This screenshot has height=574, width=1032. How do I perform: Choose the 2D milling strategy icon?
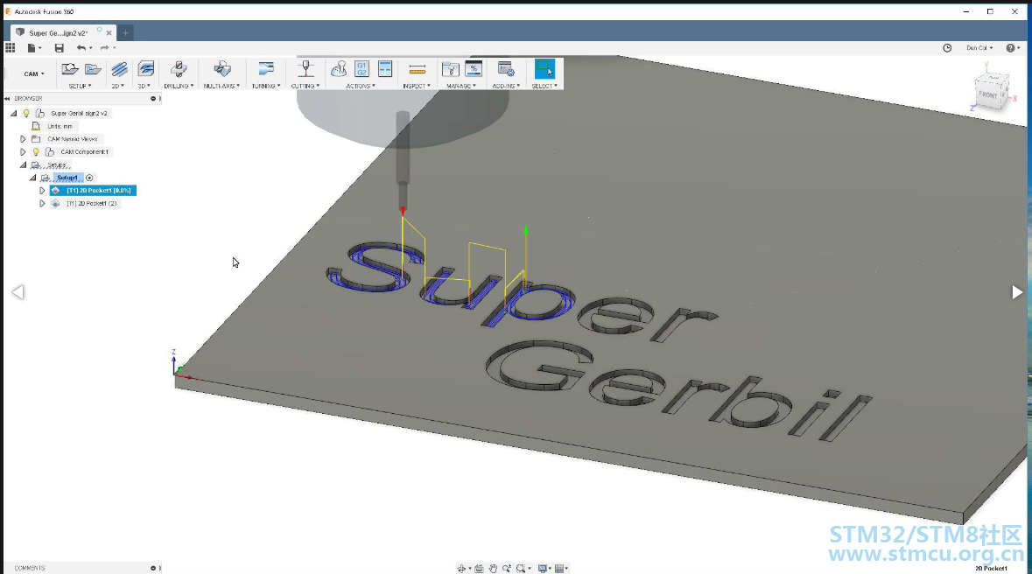pyautogui.click(x=119, y=68)
